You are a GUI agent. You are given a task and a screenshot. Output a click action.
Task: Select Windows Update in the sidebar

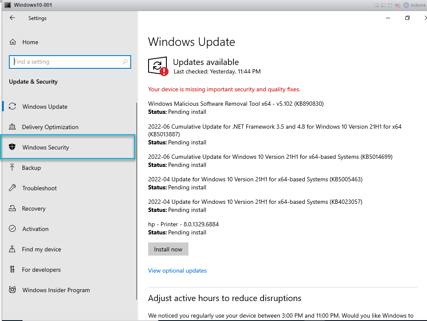(x=45, y=107)
